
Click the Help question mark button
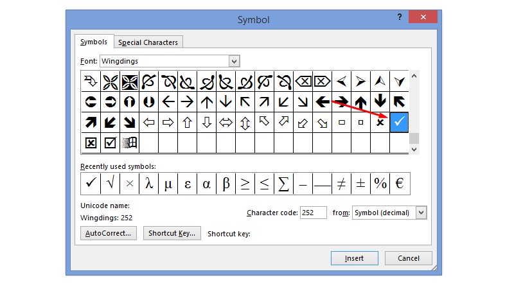[399, 17]
